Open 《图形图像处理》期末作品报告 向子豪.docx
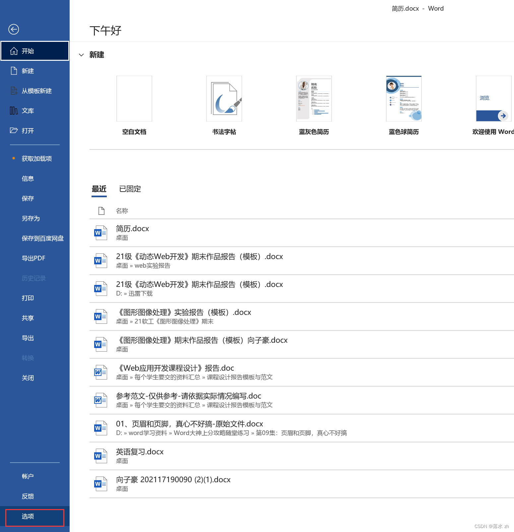The width and height of the screenshot is (514, 532). tap(302, 344)
